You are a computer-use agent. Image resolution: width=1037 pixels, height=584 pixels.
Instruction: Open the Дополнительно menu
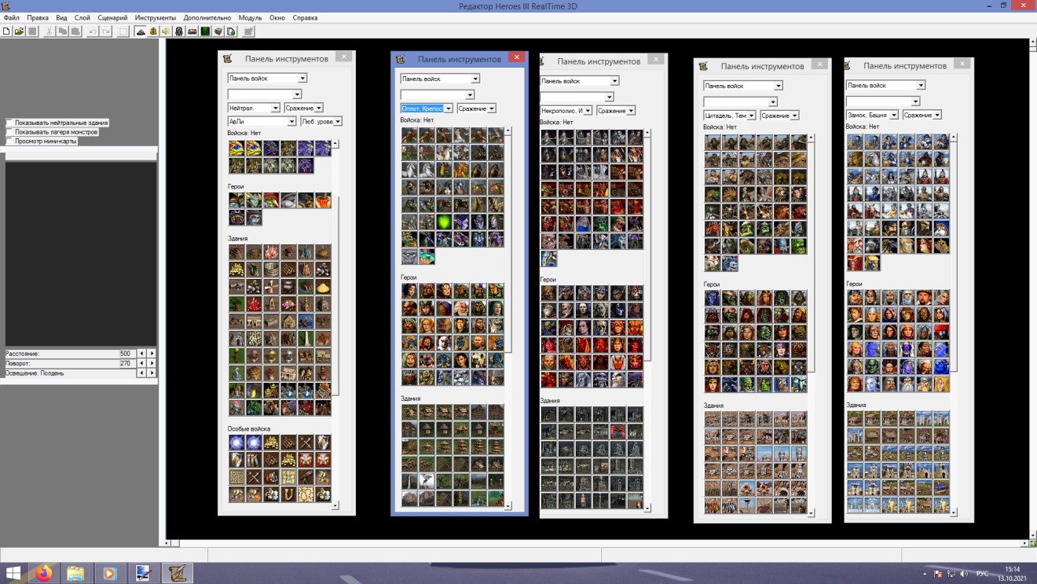point(207,17)
